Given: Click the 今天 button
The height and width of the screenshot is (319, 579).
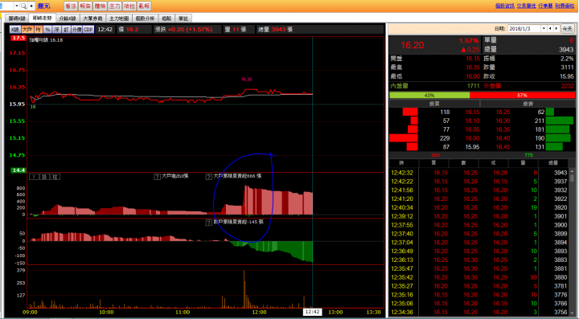Looking at the screenshot, I should tap(567, 29).
